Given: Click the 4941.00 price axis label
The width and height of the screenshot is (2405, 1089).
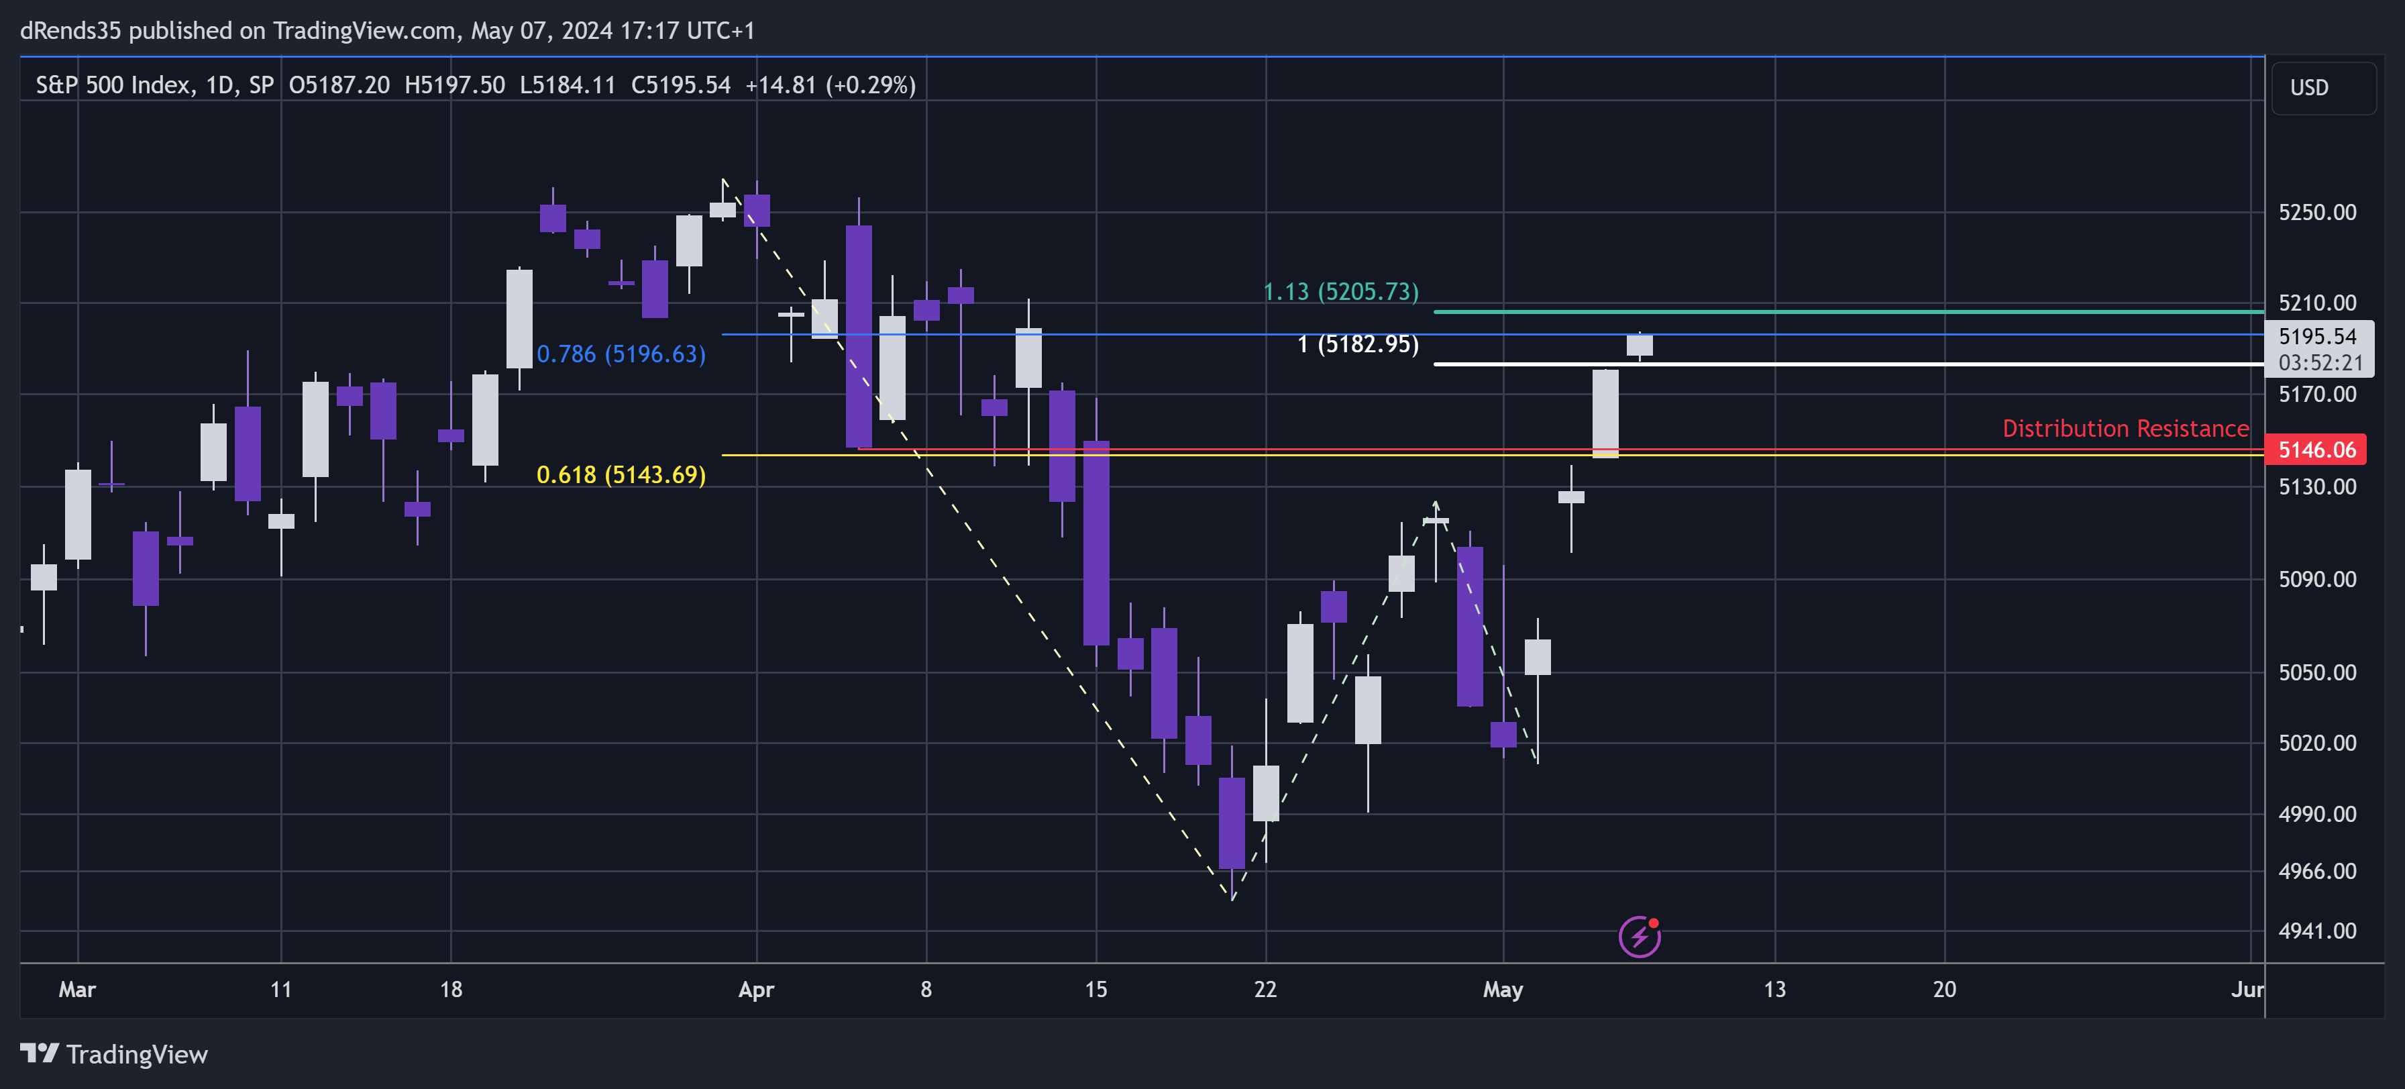Looking at the screenshot, I should click(2317, 931).
